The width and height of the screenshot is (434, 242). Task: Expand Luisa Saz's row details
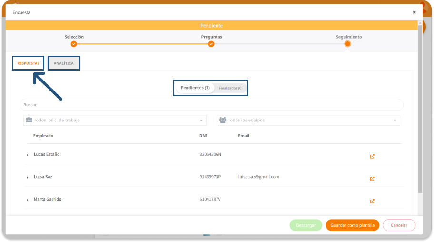click(28, 178)
